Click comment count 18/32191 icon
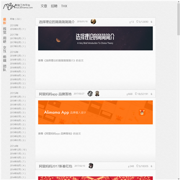The image size is (180, 180). point(141,94)
